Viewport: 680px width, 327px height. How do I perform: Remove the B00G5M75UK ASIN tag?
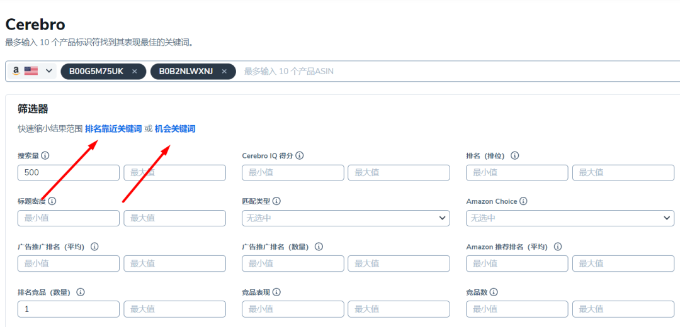click(x=135, y=72)
